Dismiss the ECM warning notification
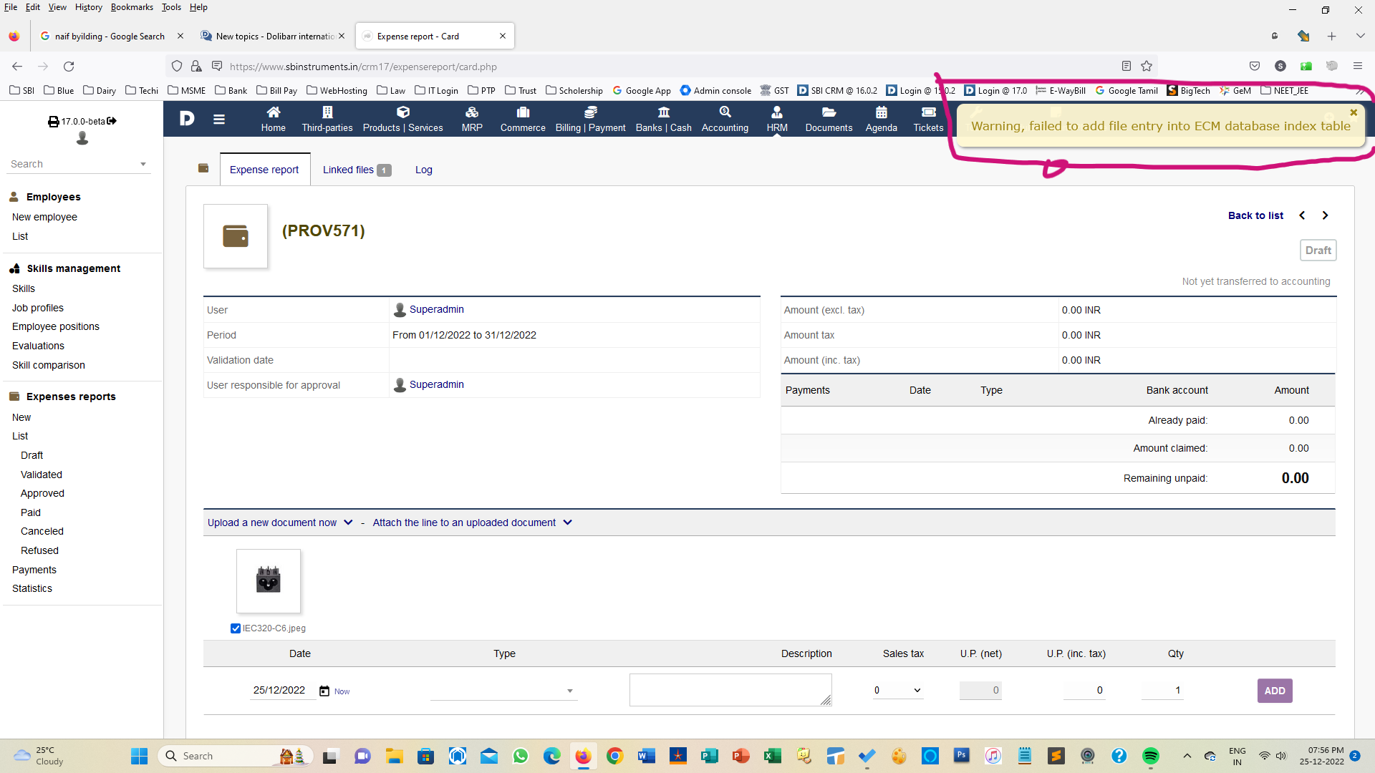 click(1353, 112)
